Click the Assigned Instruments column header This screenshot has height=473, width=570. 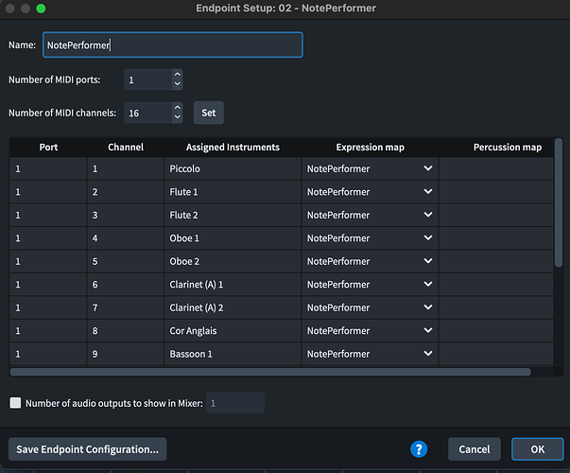pos(233,148)
